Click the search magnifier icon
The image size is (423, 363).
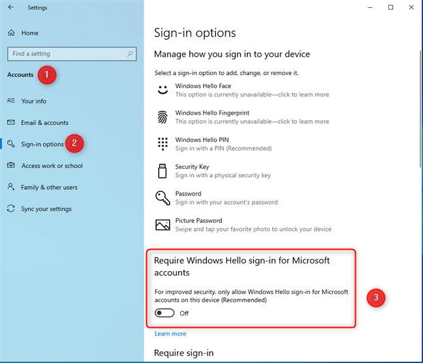[x=130, y=53]
